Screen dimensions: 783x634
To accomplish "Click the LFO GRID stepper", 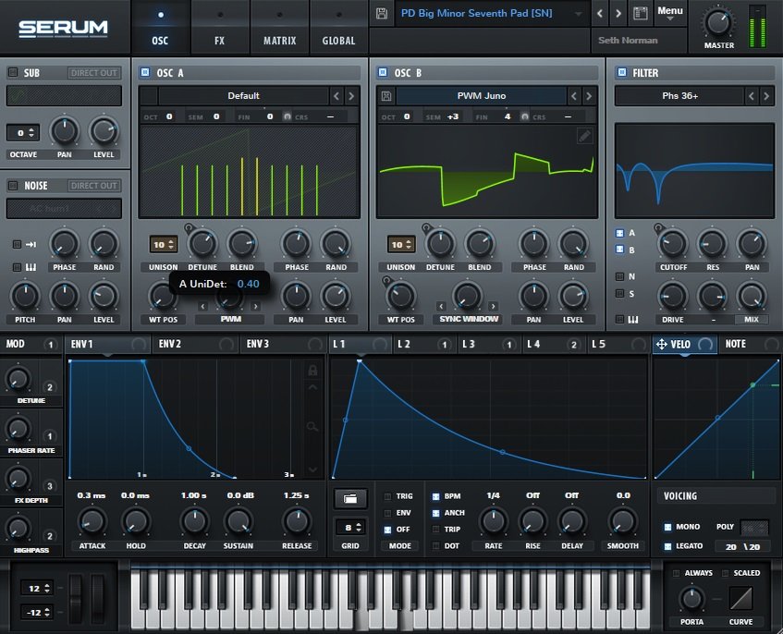I will (350, 527).
